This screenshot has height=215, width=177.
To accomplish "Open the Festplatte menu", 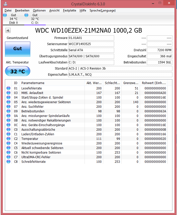I will point(69,10).
